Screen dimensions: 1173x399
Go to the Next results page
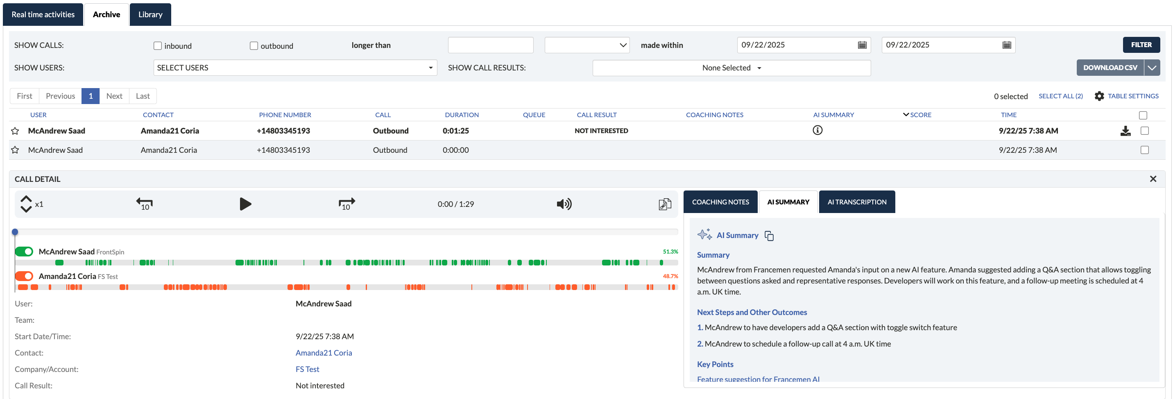(x=114, y=96)
